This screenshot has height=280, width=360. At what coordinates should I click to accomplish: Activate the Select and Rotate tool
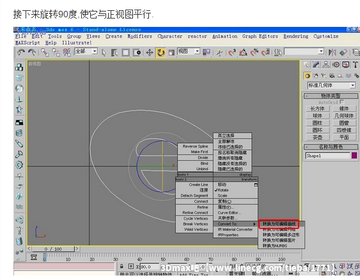tap(160, 52)
